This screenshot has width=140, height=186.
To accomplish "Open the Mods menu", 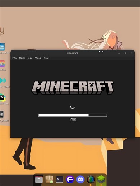I will tap(22, 58).
